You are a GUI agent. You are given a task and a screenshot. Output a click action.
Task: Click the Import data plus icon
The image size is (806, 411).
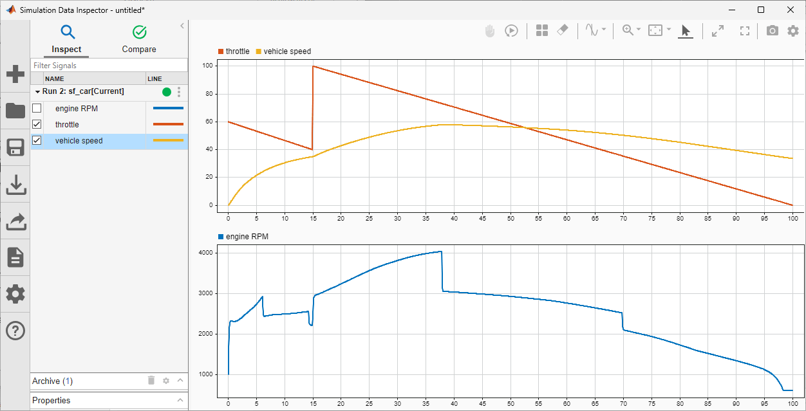[x=15, y=74]
